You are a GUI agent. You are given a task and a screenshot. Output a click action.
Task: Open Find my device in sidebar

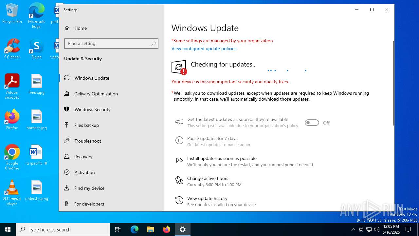[x=111, y=188]
